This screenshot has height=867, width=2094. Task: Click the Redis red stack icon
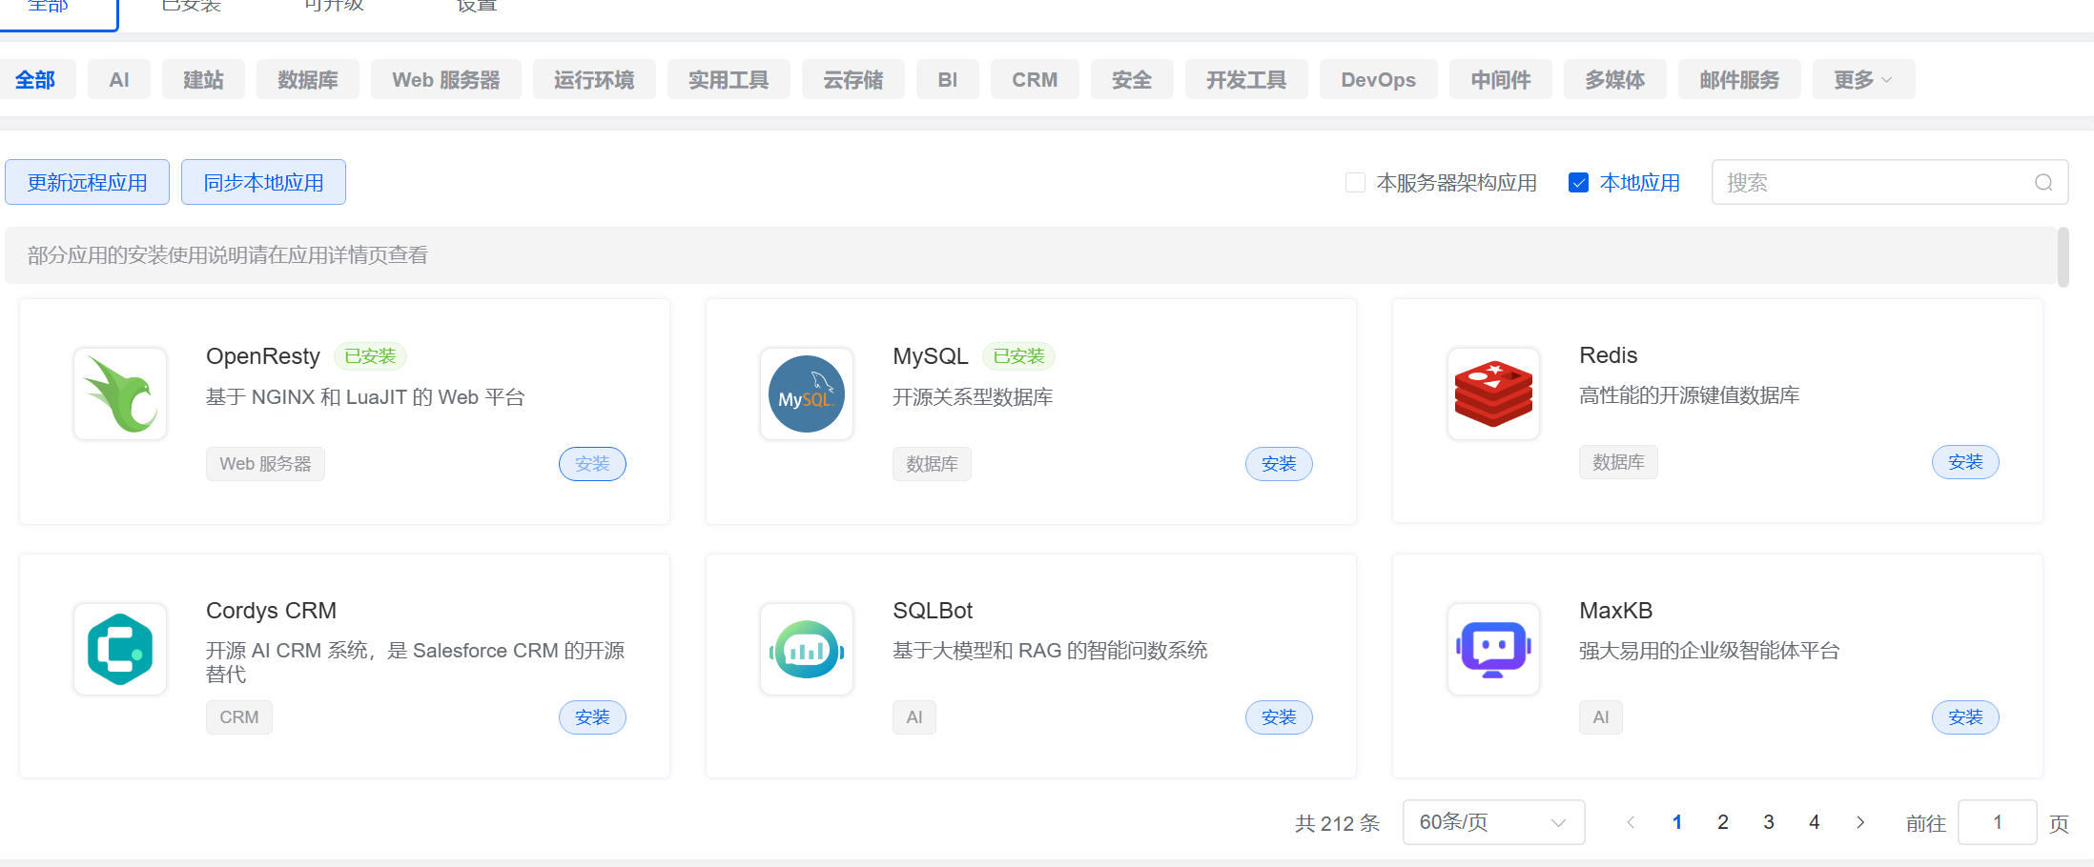pyautogui.click(x=1493, y=393)
